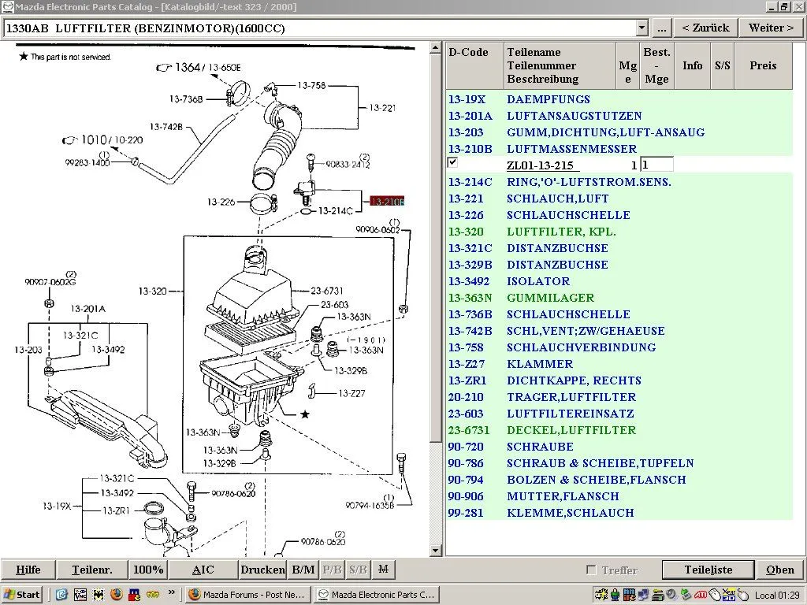The width and height of the screenshot is (807, 605).
Task: Enable the Treffer checkbox
Action: [591, 570]
